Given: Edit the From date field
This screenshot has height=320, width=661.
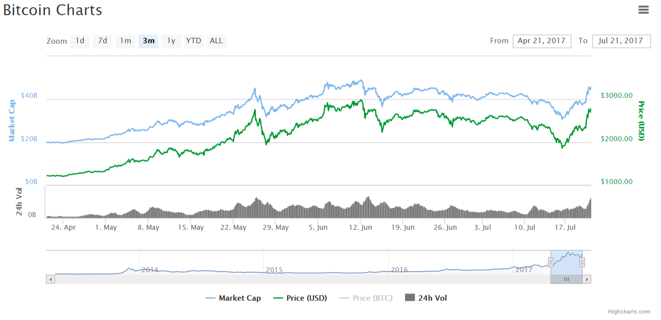Looking at the screenshot, I should 542,41.
